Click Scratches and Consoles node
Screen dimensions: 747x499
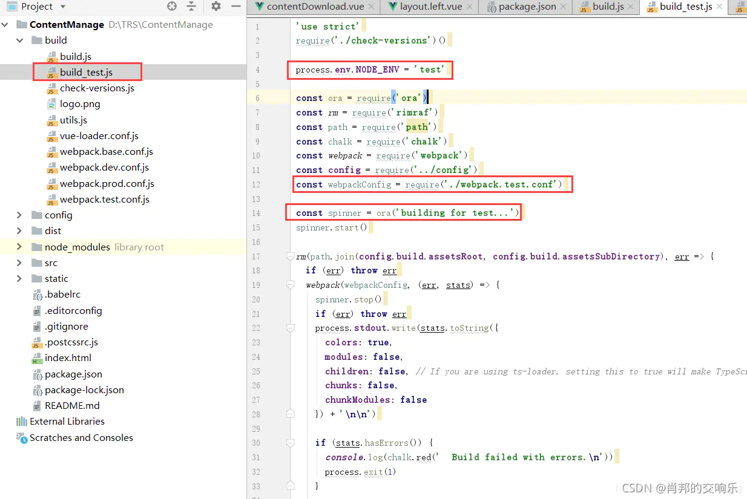[81, 438]
